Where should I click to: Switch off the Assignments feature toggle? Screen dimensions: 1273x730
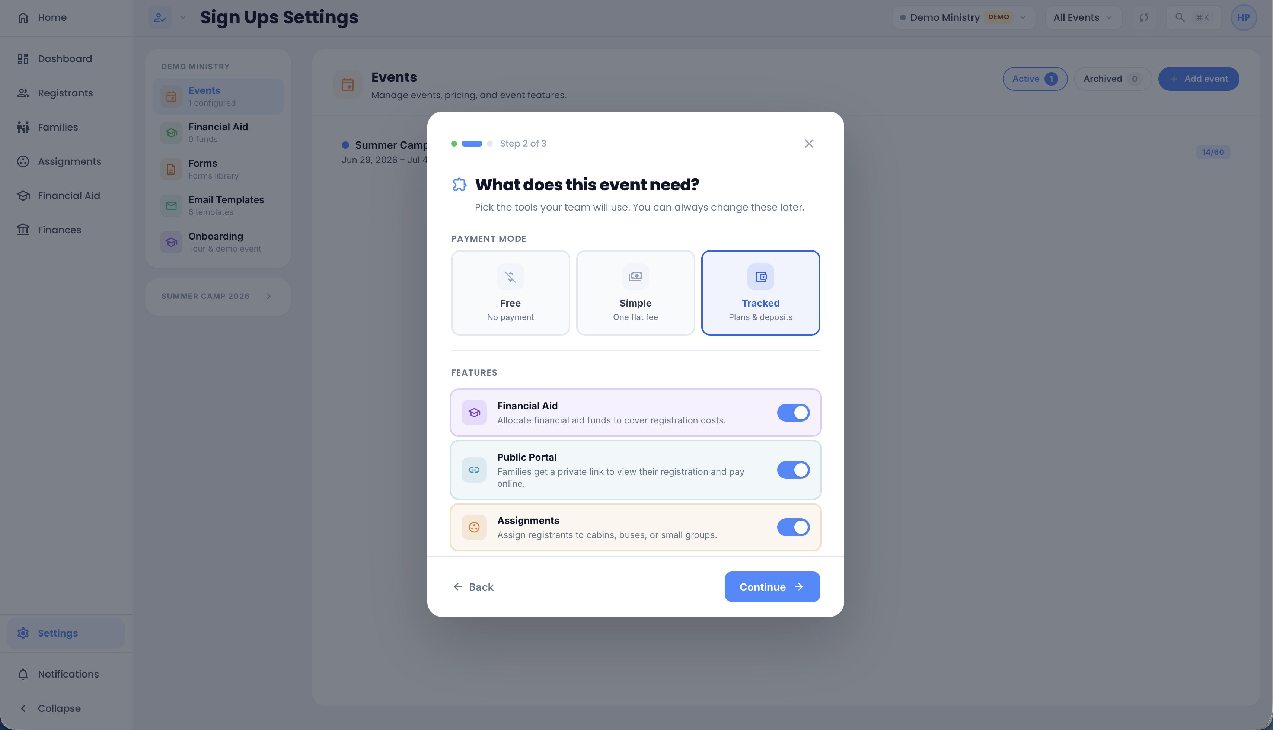(x=793, y=527)
